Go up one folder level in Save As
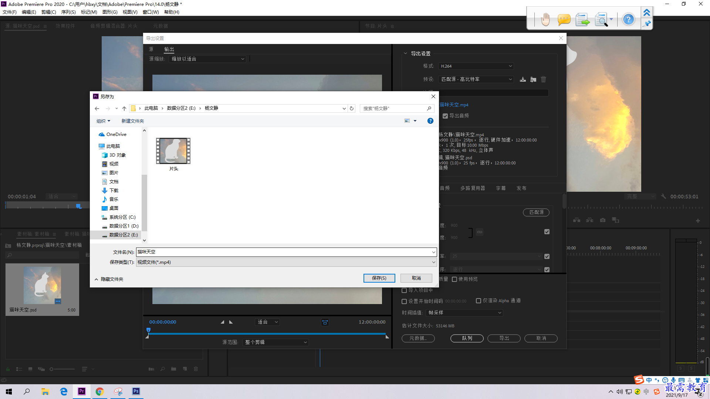 pos(124,109)
